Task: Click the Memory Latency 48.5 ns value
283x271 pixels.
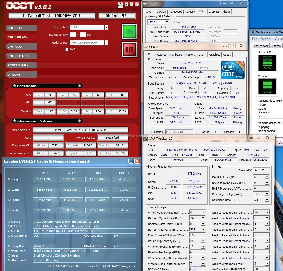Action: click(x=124, y=179)
